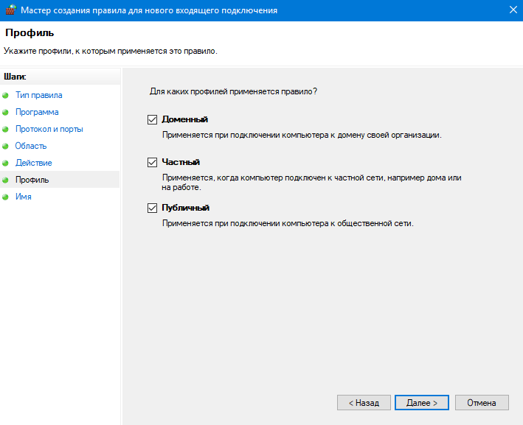Click the firewall icon in the title bar

click(10, 10)
